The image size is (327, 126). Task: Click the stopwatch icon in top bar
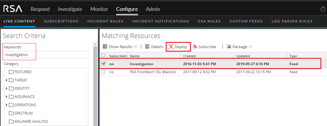(x=323, y=9)
